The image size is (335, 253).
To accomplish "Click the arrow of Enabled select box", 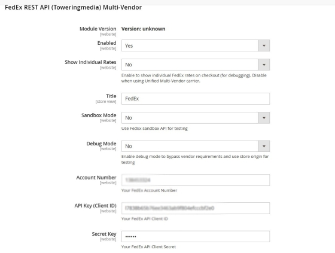I will point(264,45).
